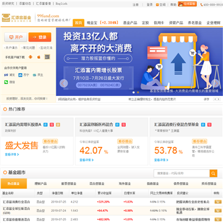
Task: Focus the fund search input field
Action: 181,173
